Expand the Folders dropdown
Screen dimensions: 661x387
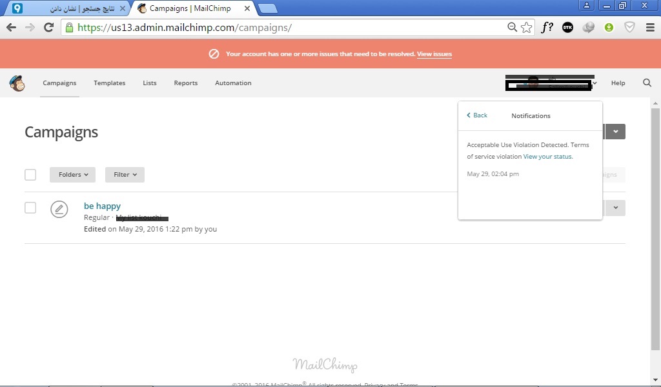pyautogui.click(x=72, y=175)
